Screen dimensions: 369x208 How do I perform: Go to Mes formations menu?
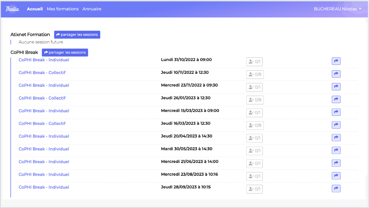(x=63, y=9)
